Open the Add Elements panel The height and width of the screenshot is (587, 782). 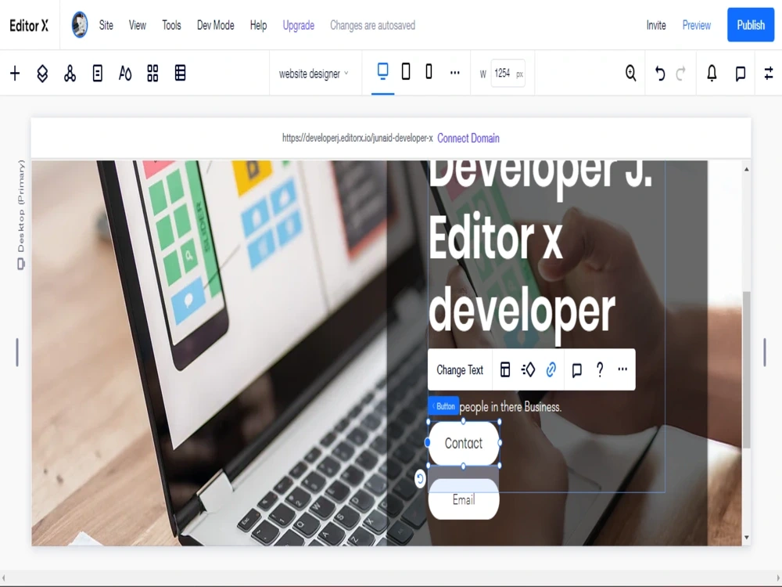[x=14, y=73]
